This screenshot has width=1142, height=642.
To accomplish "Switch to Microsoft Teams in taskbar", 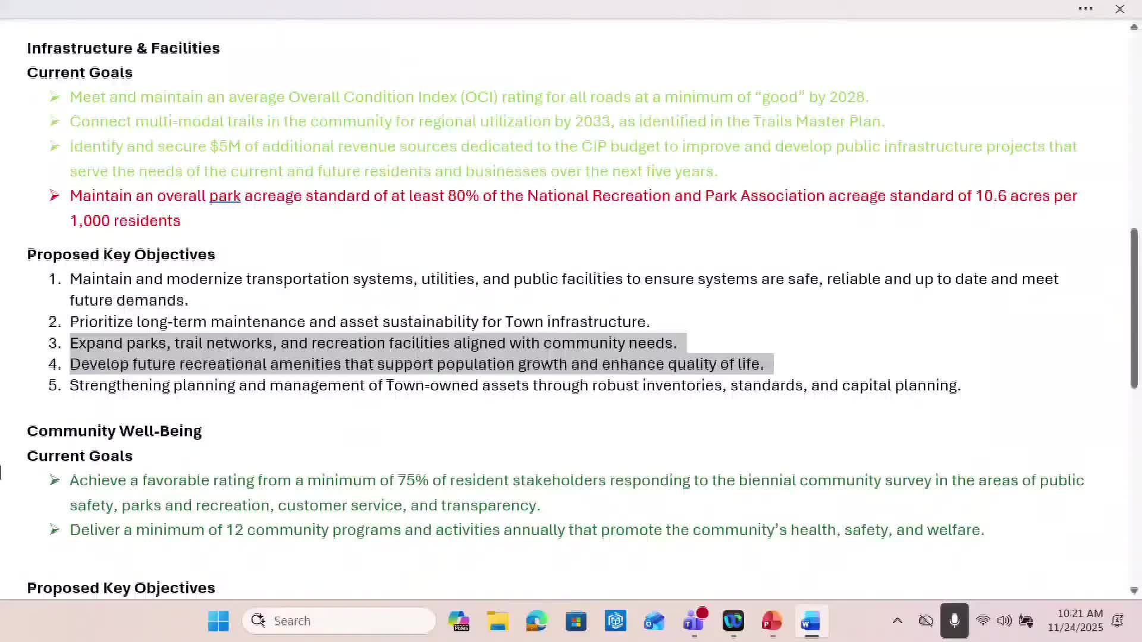I will [x=694, y=621].
